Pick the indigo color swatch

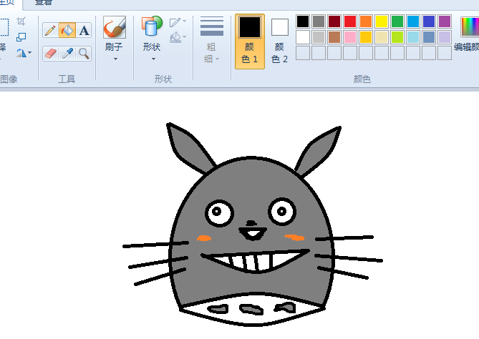[x=429, y=21]
